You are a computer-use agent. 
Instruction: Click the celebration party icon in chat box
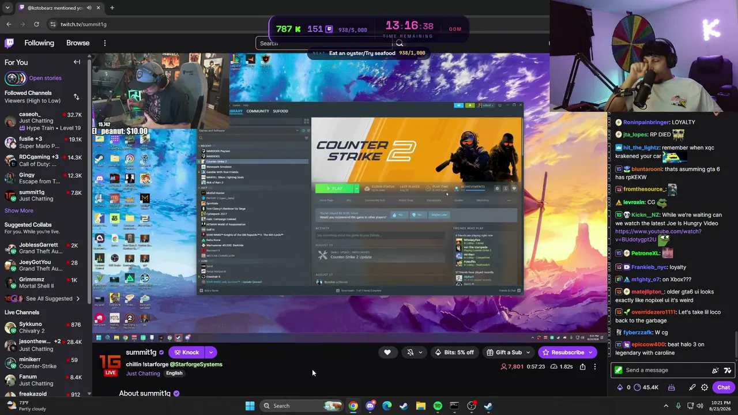(x=716, y=370)
